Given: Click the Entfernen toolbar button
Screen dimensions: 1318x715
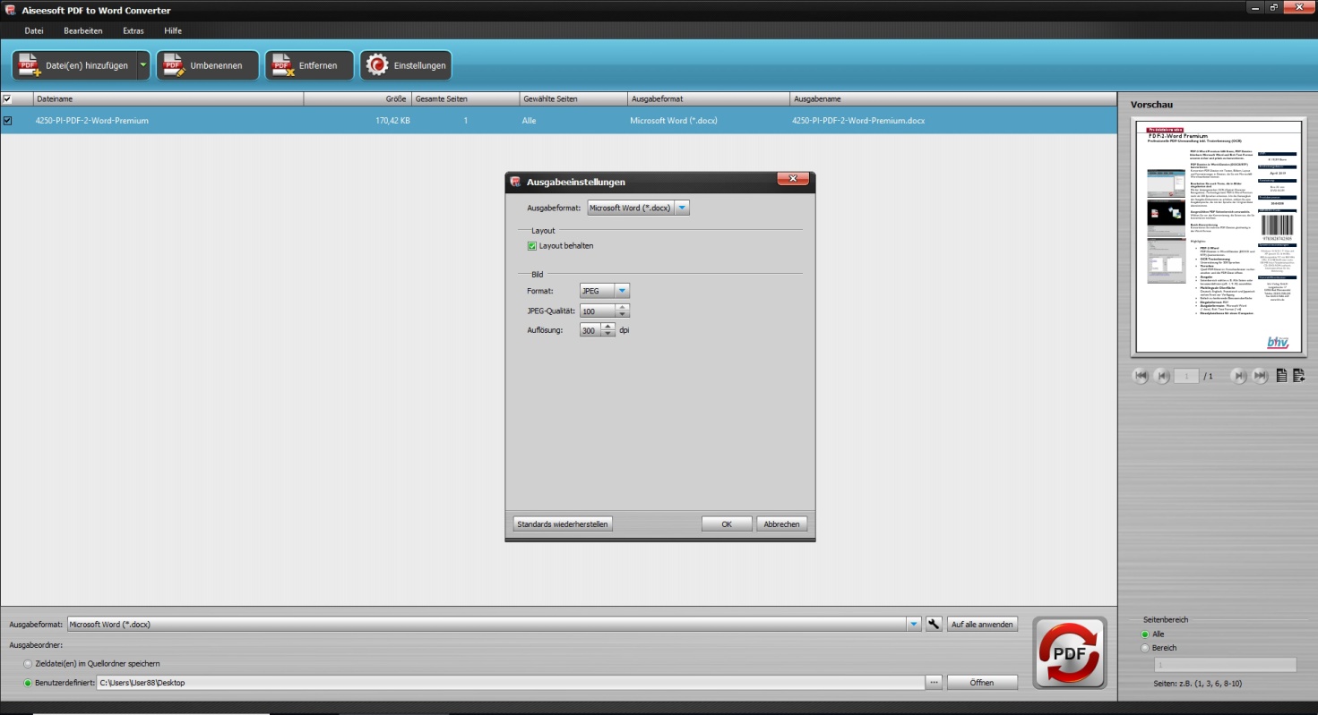Looking at the screenshot, I should (309, 65).
